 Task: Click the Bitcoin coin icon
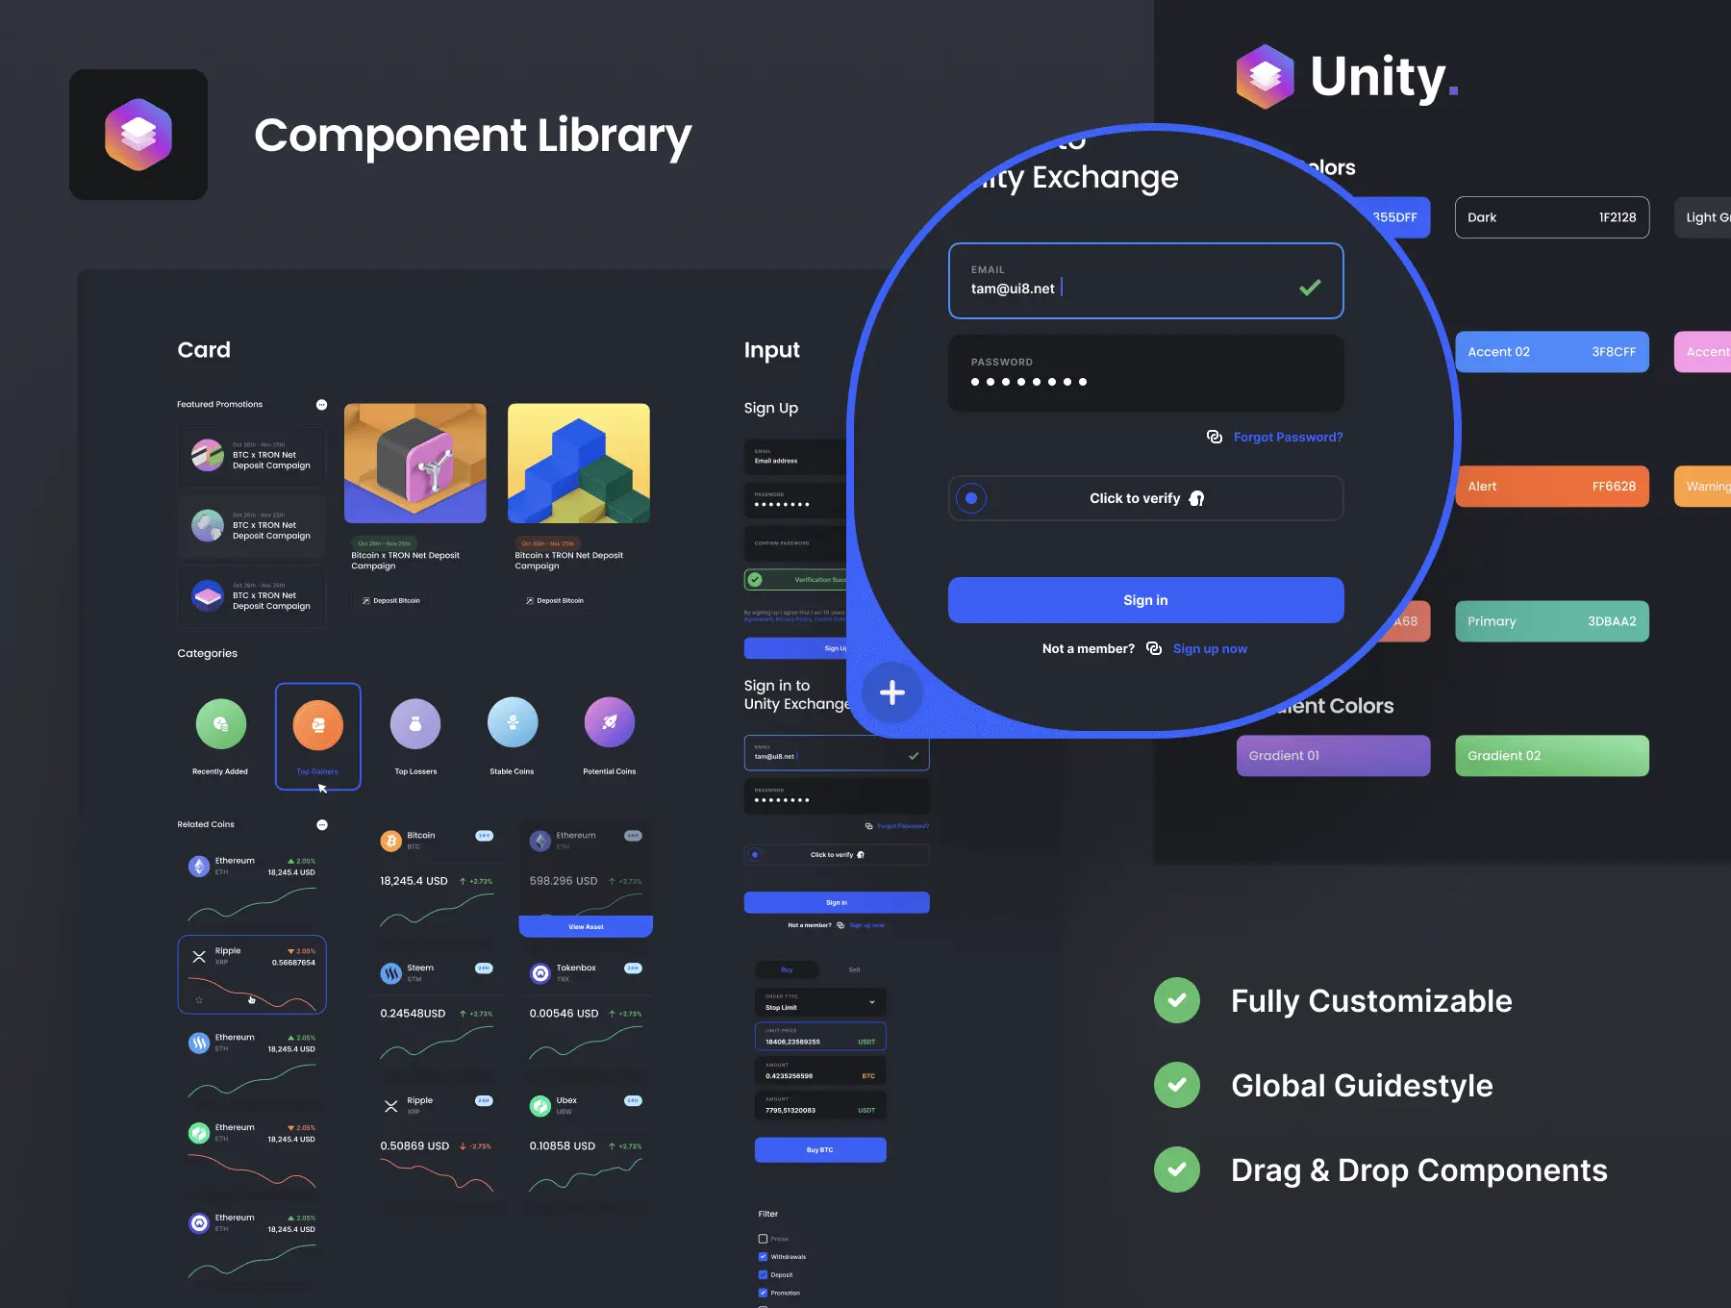coord(390,841)
